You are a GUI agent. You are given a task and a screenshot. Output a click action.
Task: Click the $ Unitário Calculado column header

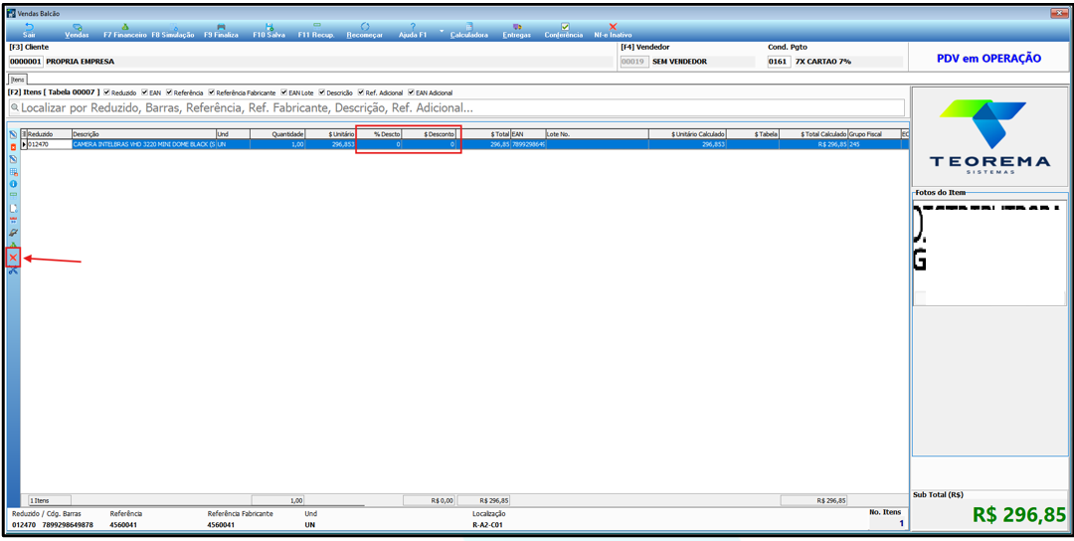coord(688,134)
